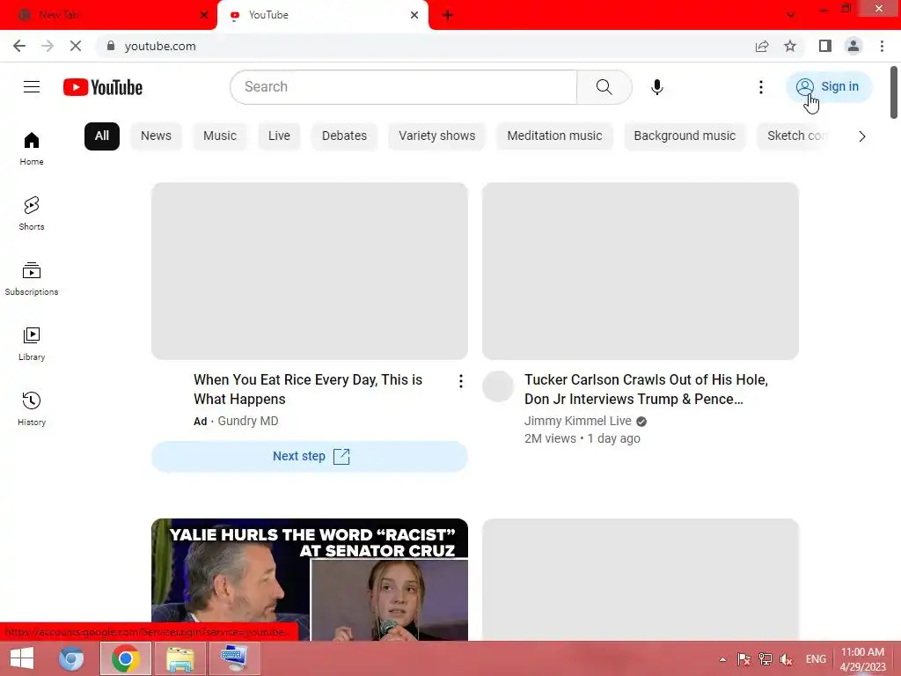Screen dimensions: 901x676
Task: Select the News filter chip
Action: point(157,136)
